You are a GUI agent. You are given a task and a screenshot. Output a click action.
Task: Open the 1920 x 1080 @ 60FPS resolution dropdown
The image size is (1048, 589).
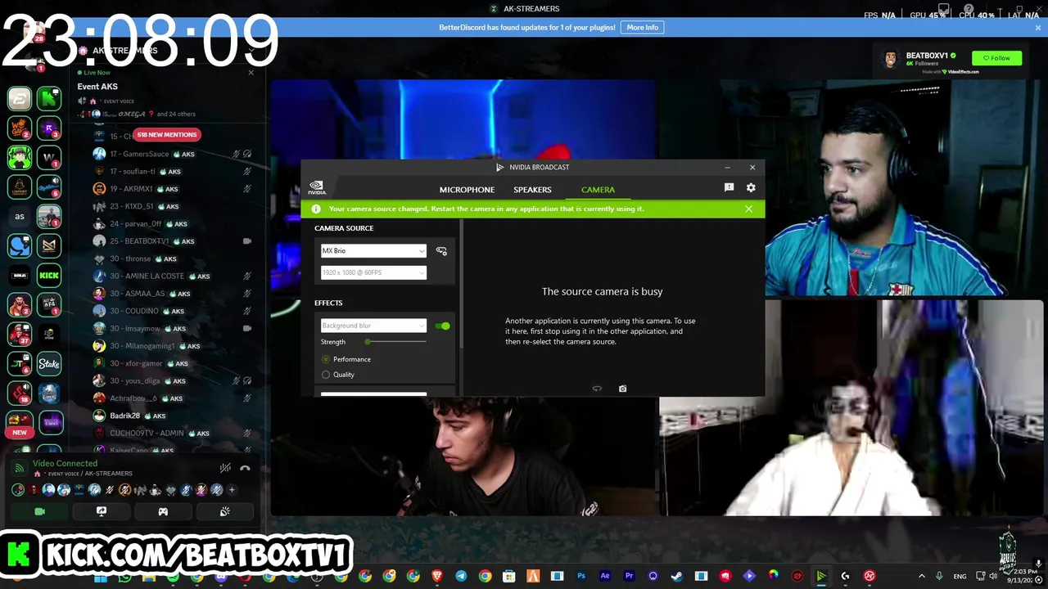tap(373, 272)
